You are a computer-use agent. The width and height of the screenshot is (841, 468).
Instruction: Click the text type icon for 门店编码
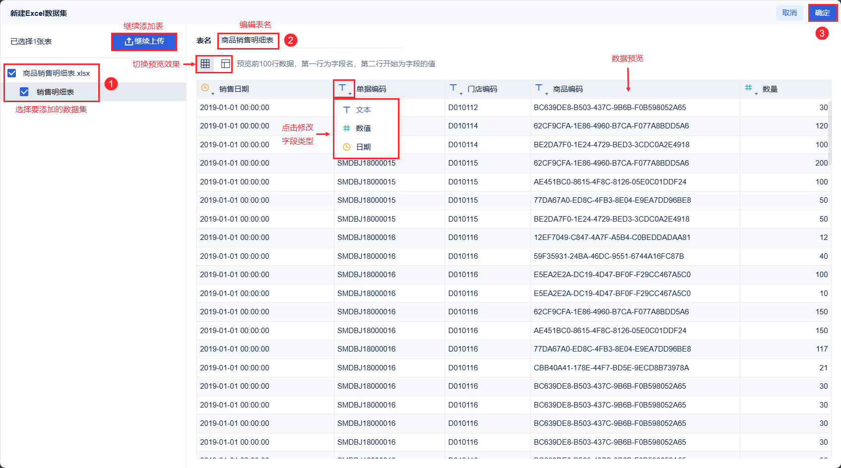coord(453,88)
